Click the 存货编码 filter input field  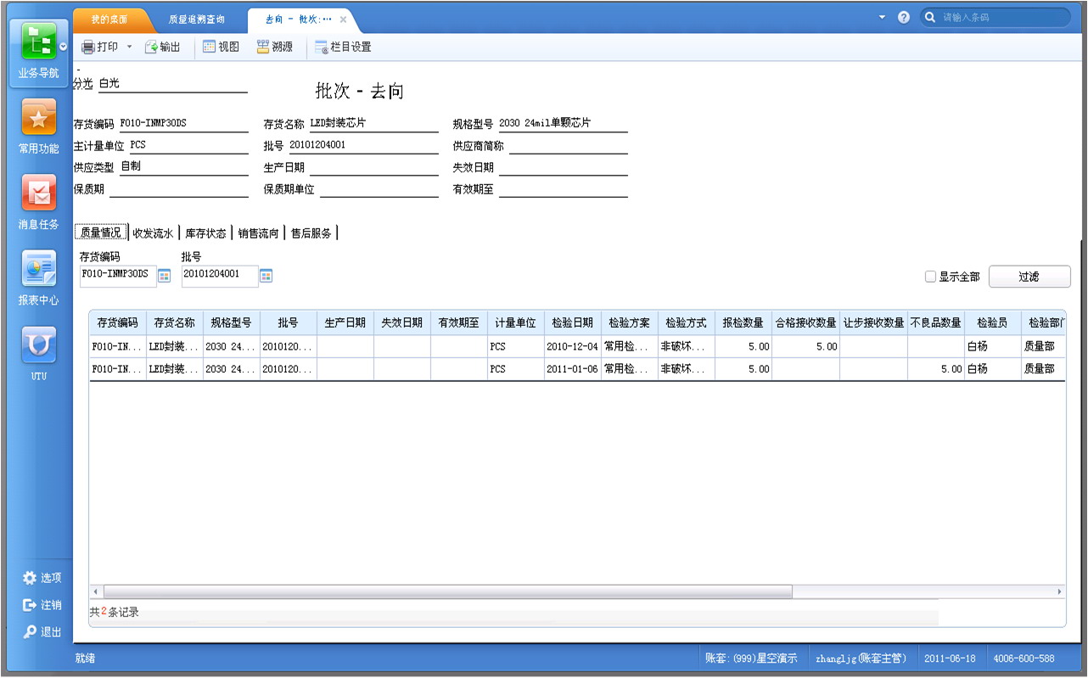(118, 275)
